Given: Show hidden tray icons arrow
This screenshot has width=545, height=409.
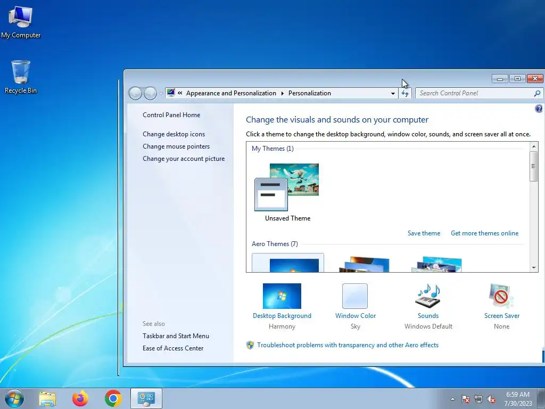Looking at the screenshot, I should 452,399.
